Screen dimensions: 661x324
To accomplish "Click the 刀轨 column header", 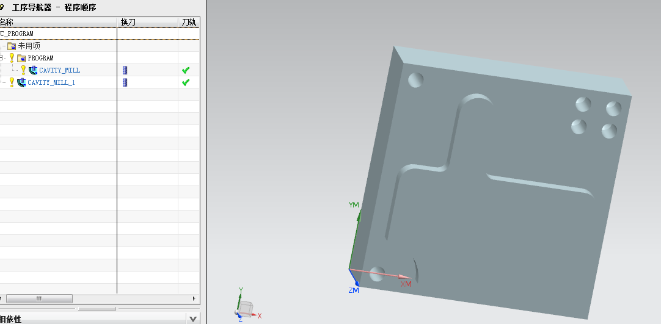I will (188, 22).
